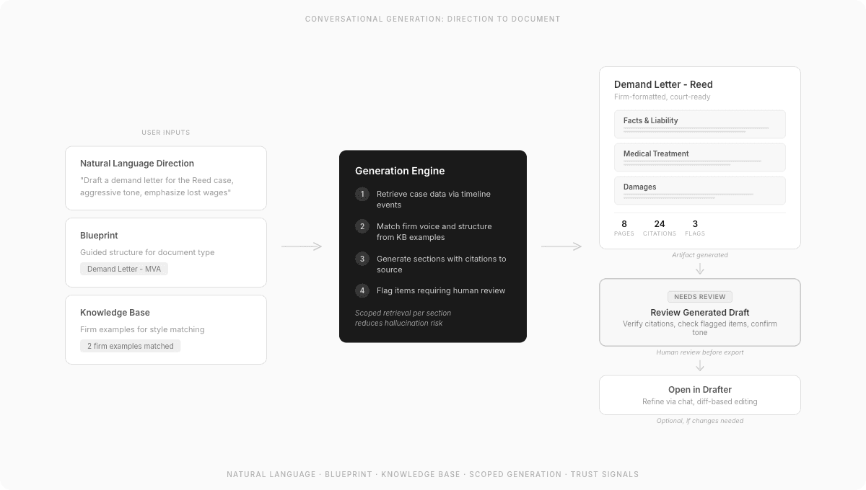Select 'Match firm voice and structure' step text
Image resolution: width=866 pixels, height=490 pixels.
point(434,232)
